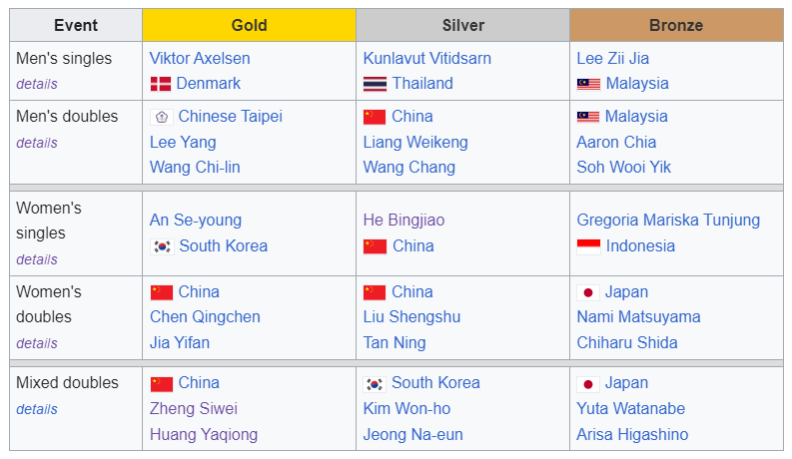The image size is (792, 459).
Task: Open the Viktor Axelsen link
Action: click(x=200, y=58)
